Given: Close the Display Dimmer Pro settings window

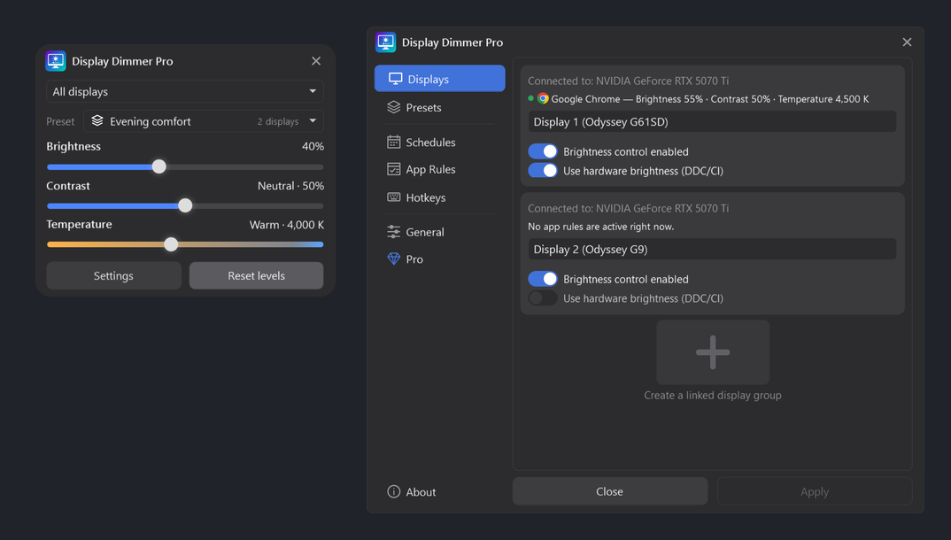Looking at the screenshot, I should click(907, 42).
